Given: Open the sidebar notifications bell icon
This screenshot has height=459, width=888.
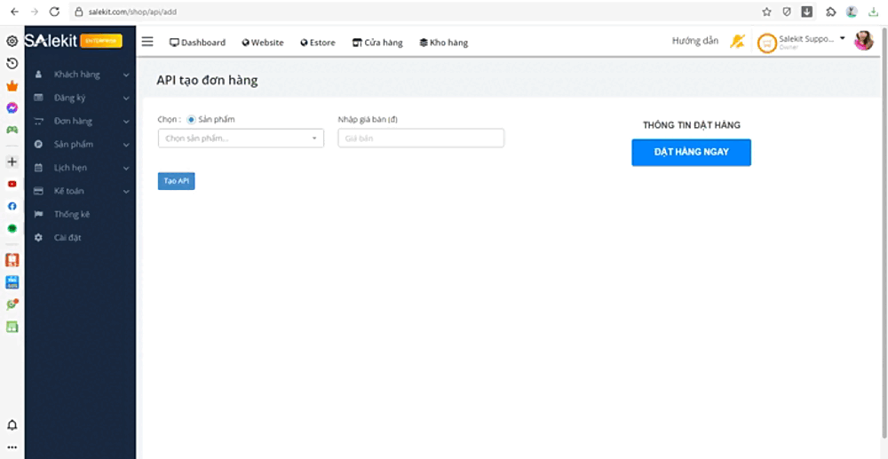Looking at the screenshot, I should [12, 425].
